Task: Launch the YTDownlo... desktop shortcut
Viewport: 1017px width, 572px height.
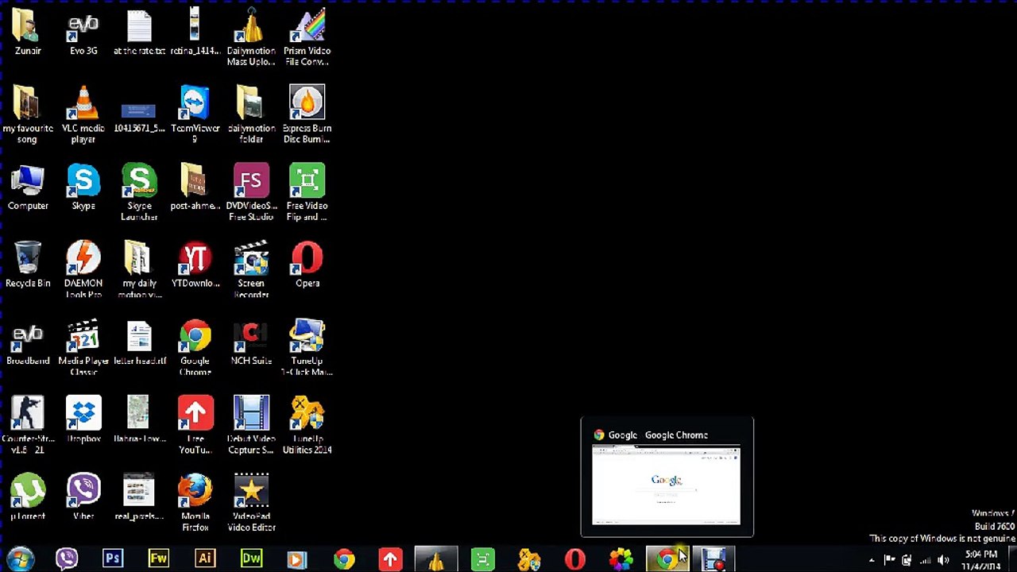Action: [195, 265]
